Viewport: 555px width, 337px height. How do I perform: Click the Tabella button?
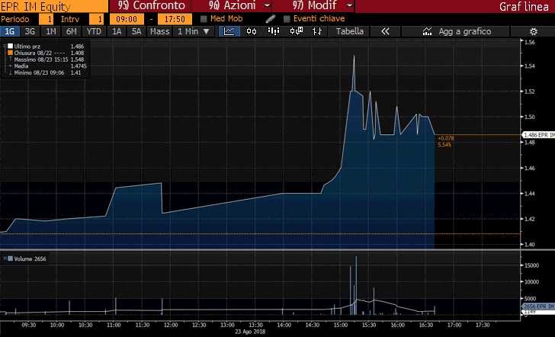tap(349, 31)
